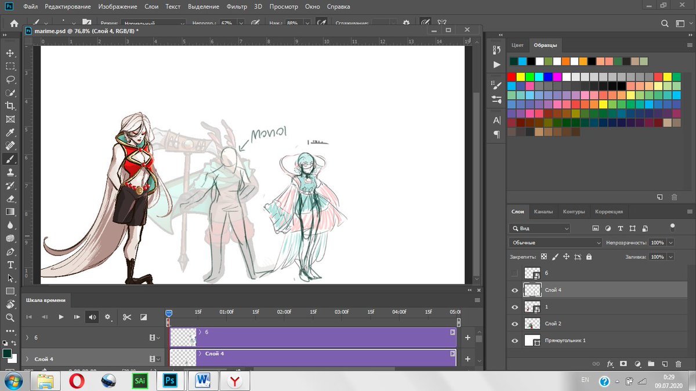
Task: Expand track 6 in the timeline
Action: (x=27, y=337)
